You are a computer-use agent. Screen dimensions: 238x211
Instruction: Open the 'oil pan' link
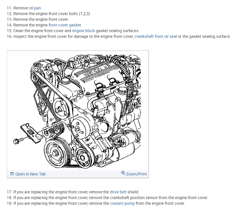click(x=35, y=8)
